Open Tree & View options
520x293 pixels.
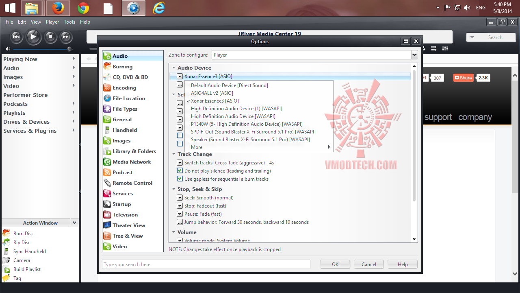128,236
